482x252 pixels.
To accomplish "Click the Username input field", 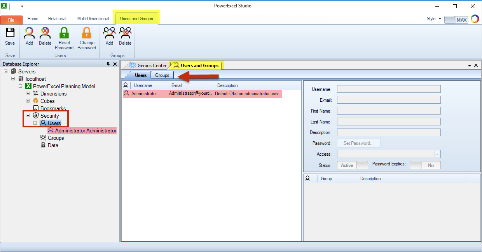I will pos(389,89).
